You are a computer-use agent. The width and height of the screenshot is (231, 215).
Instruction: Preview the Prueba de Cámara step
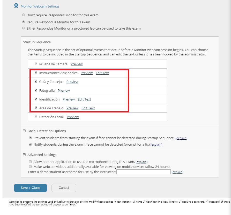pyautogui.click(x=77, y=64)
